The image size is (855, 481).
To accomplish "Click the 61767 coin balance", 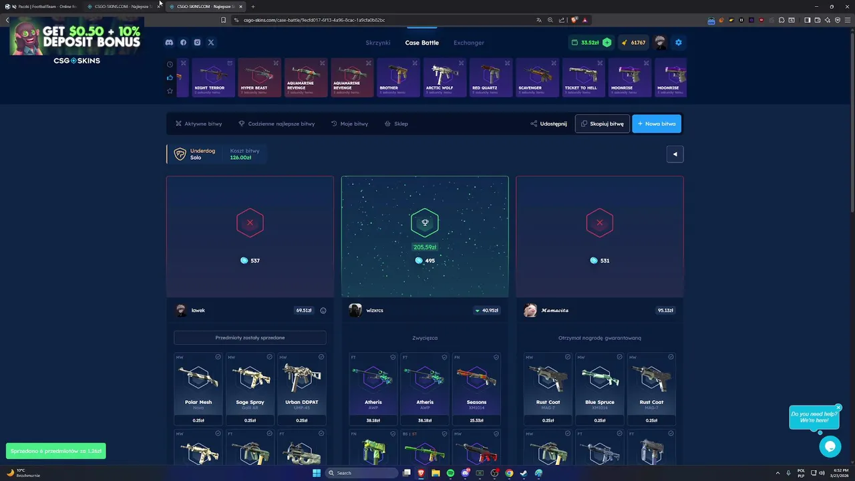I will 633,43.
